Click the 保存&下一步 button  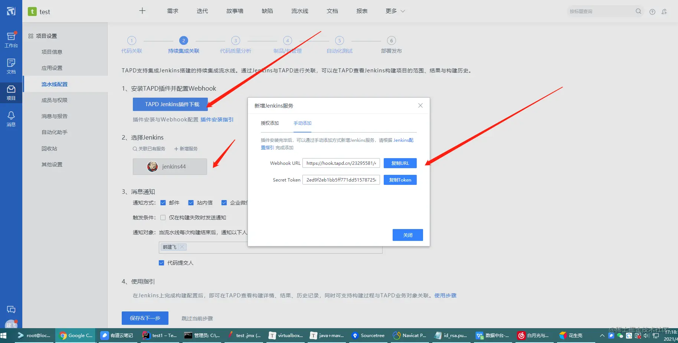pyautogui.click(x=145, y=318)
